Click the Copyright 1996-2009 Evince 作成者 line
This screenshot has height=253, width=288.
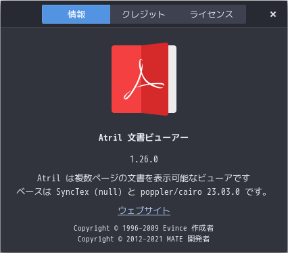click(143, 228)
